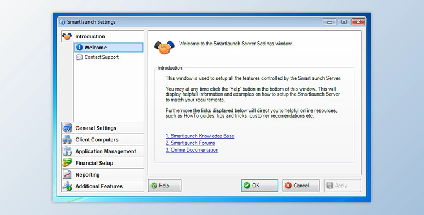Confirm with the OK button
This screenshot has height=215, width=424.
tap(259, 186)
